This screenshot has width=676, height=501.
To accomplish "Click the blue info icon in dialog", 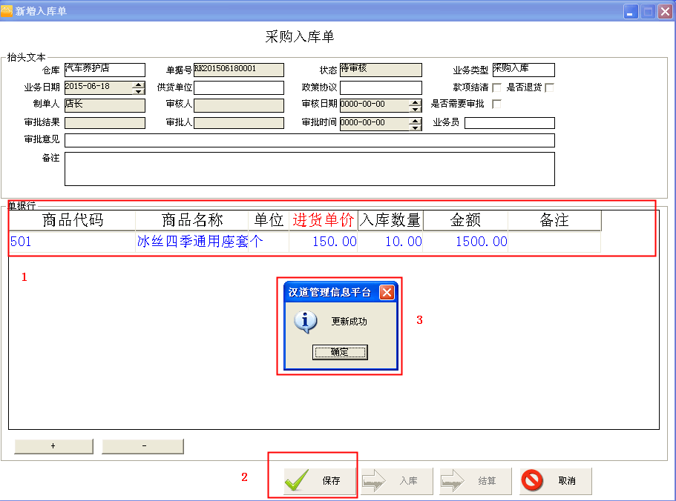I will tap(305, 322).
